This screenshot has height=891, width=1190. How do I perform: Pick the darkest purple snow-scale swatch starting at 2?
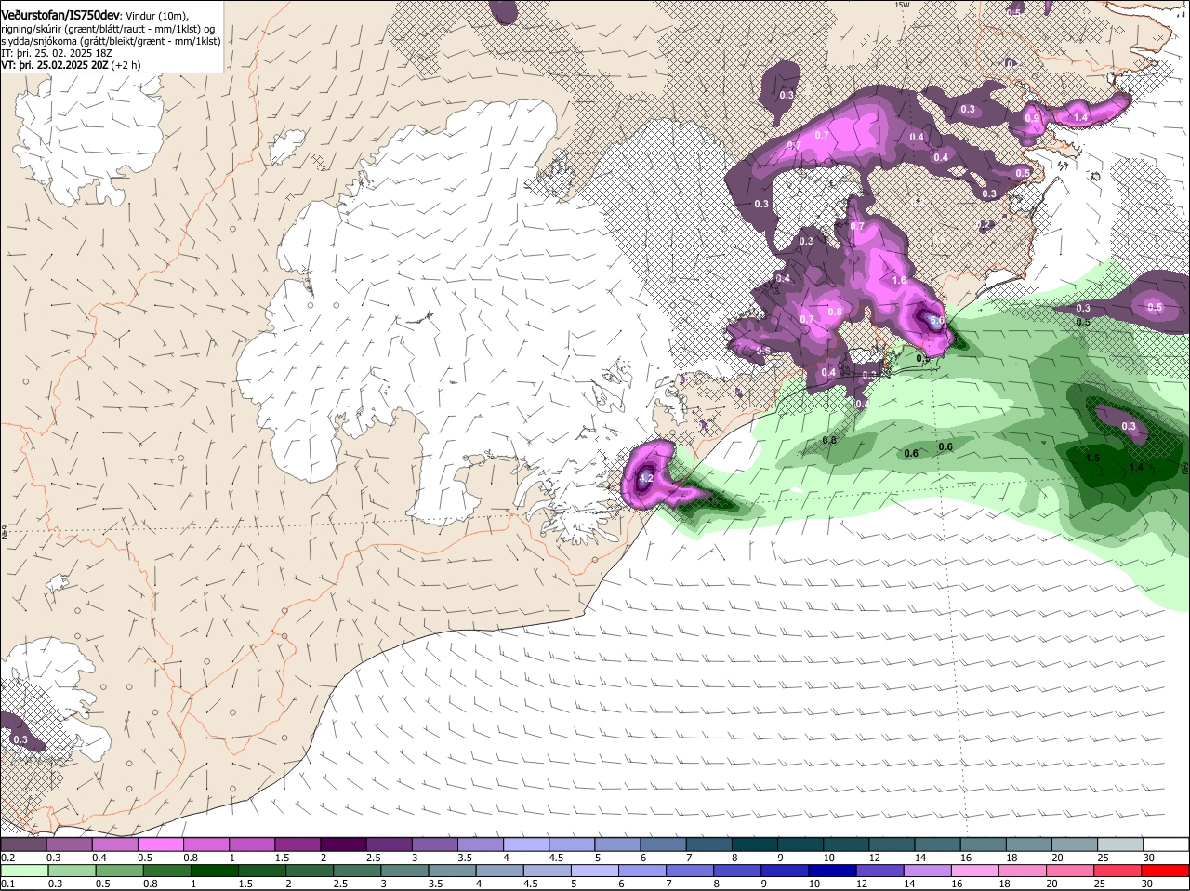click(343, 844)
